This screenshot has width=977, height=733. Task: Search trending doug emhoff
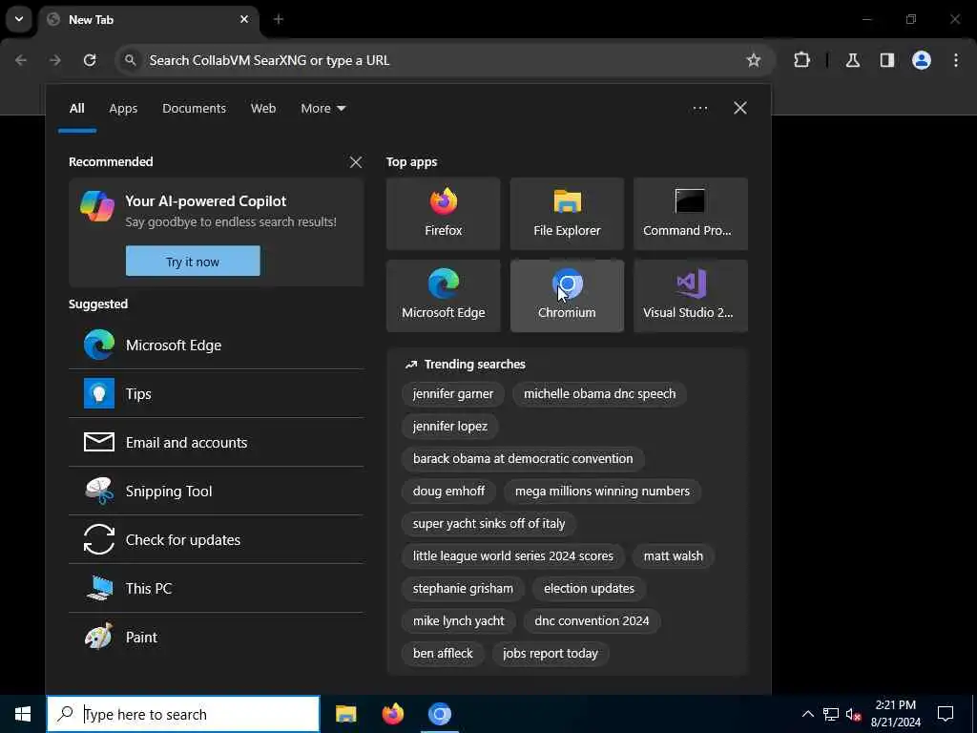[448, 491]
